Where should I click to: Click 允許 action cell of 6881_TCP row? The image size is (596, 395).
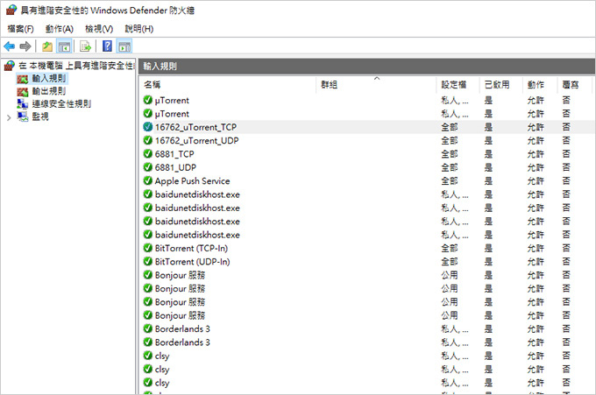536,154
